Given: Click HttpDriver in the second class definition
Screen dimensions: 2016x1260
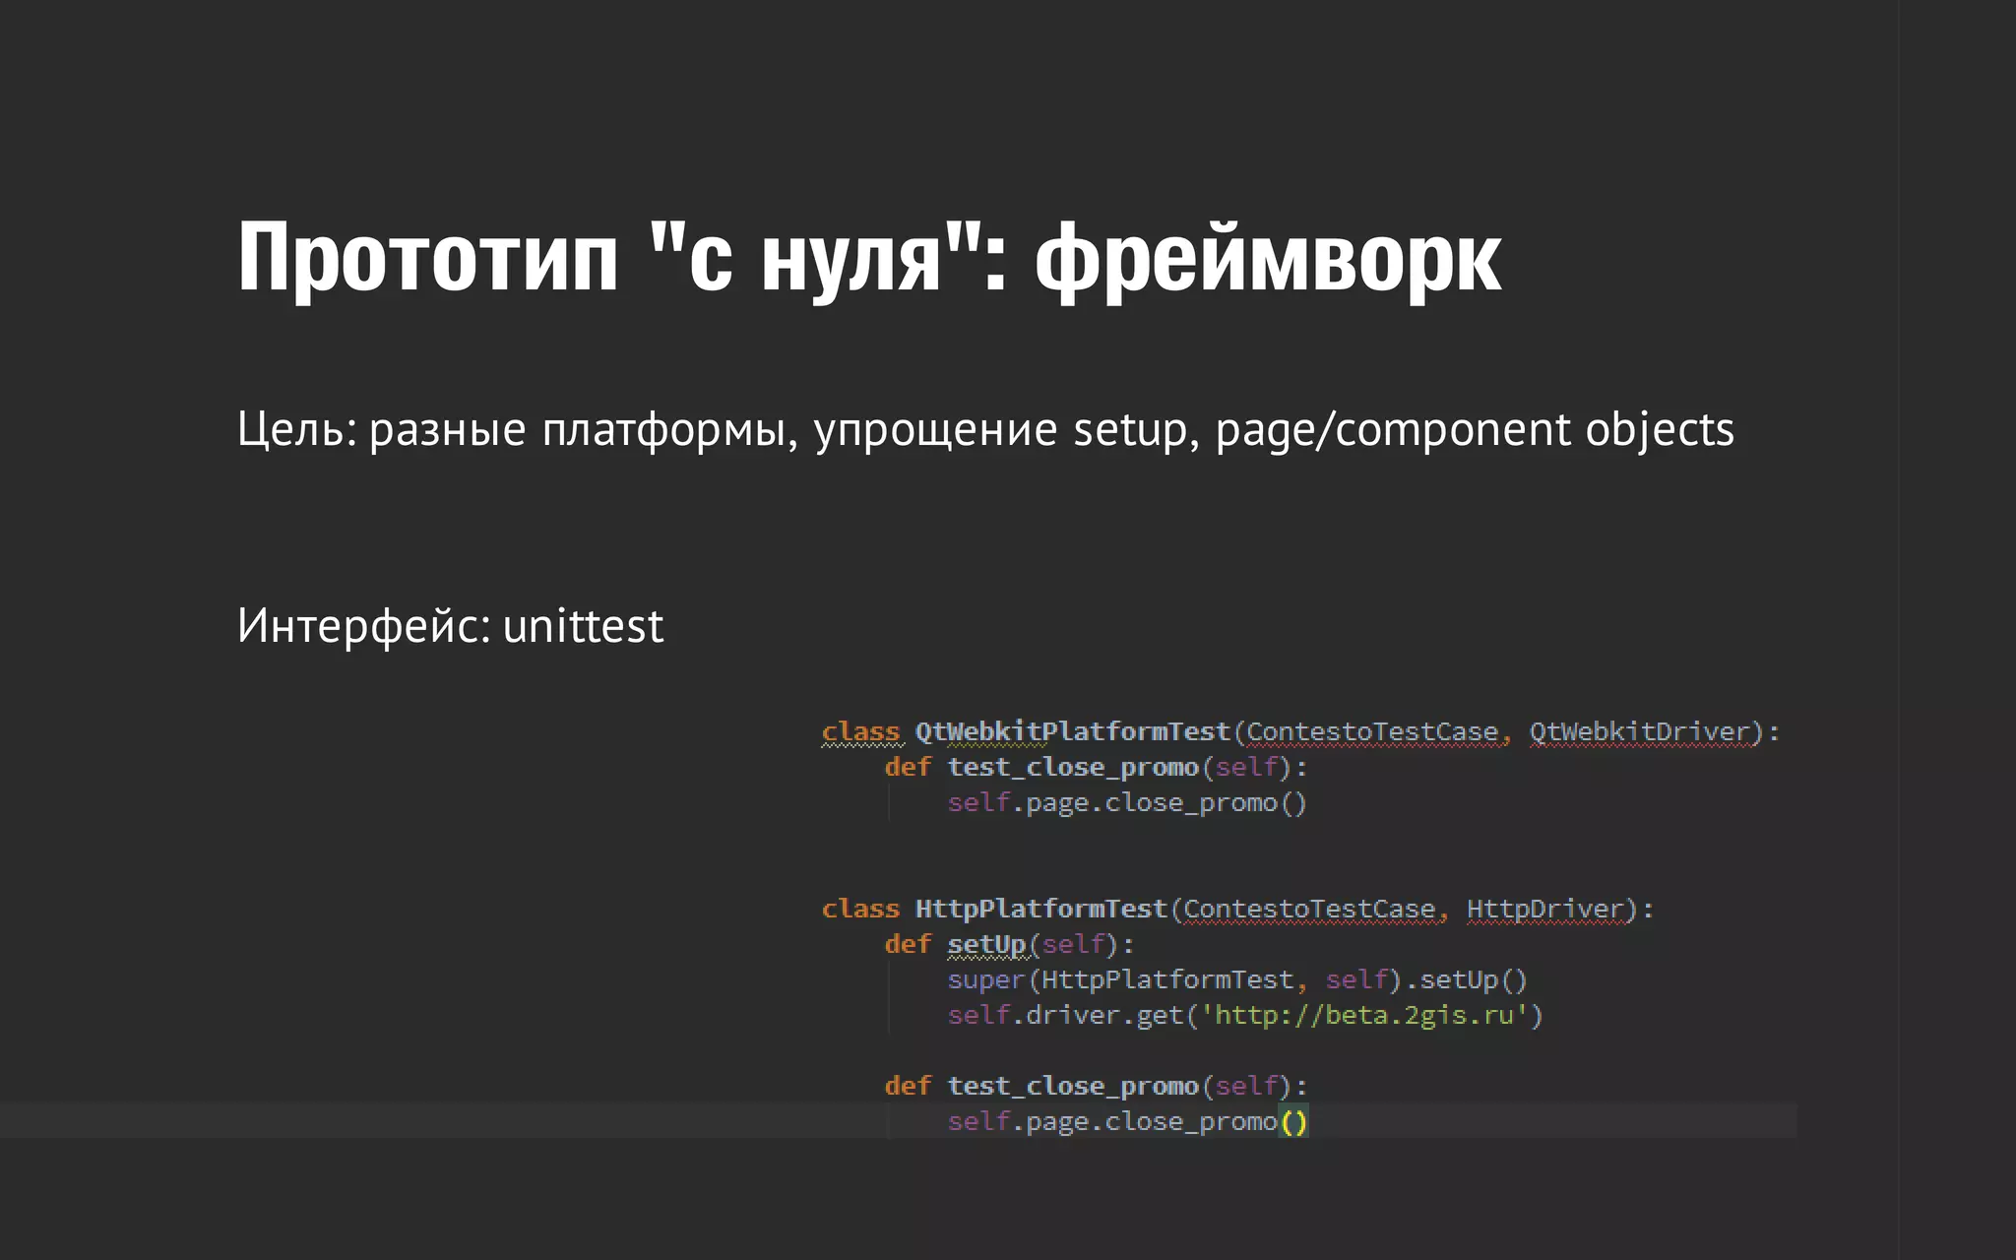Looking at the screenshot, I should (1544, 909).
